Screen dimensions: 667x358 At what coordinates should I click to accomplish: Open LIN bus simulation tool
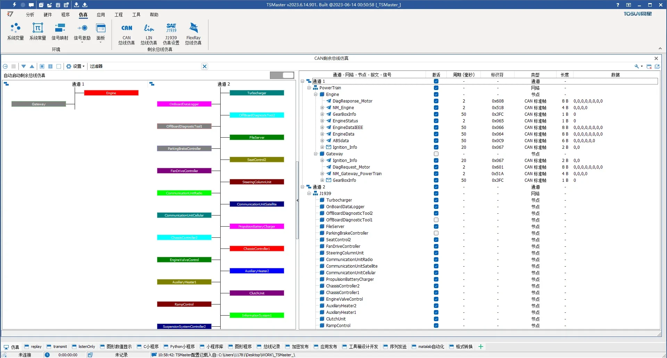(149, 34)
